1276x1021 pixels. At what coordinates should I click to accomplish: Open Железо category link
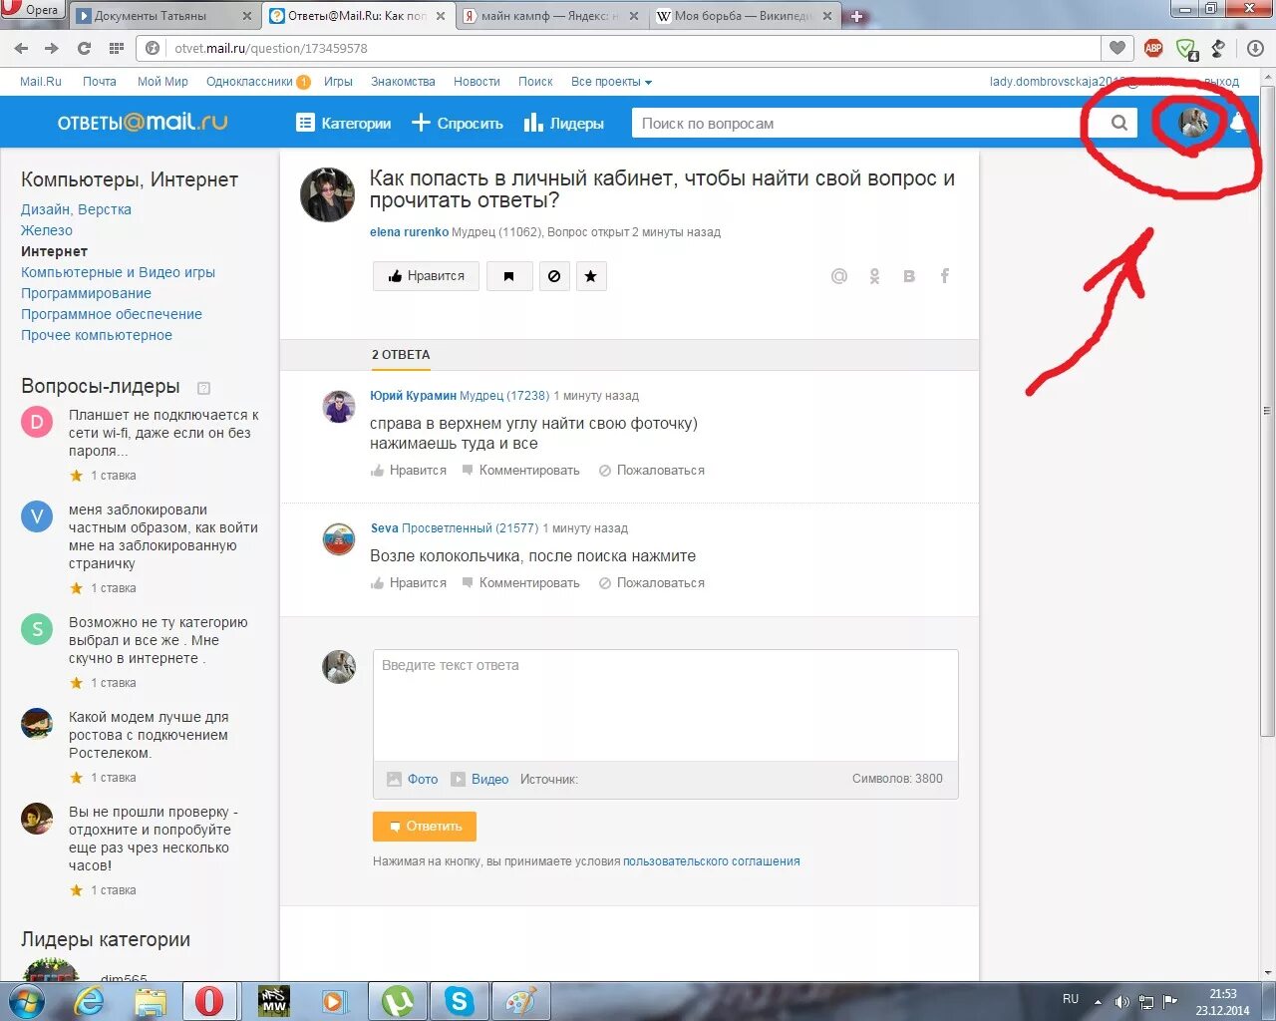pyautogui.click(x=47, y=230)
